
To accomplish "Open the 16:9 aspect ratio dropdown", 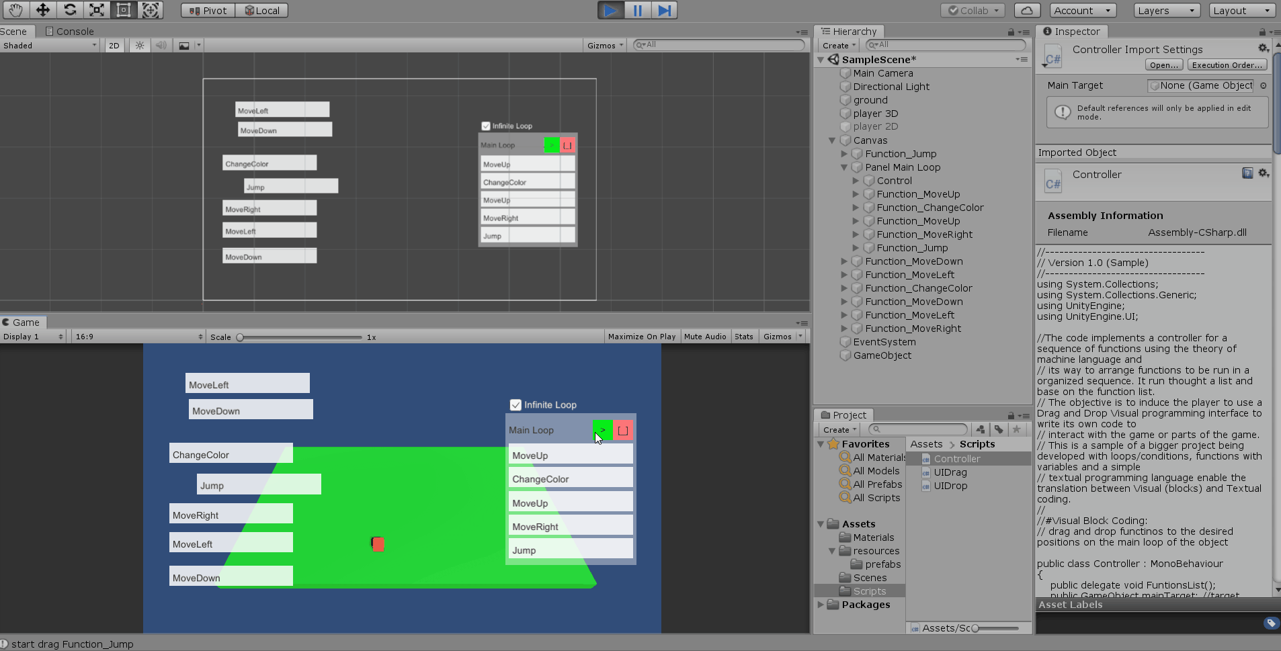I will (x=138, y=337).
